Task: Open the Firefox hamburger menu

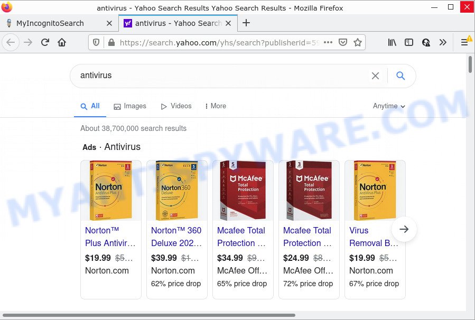Action: click(464, 42)
